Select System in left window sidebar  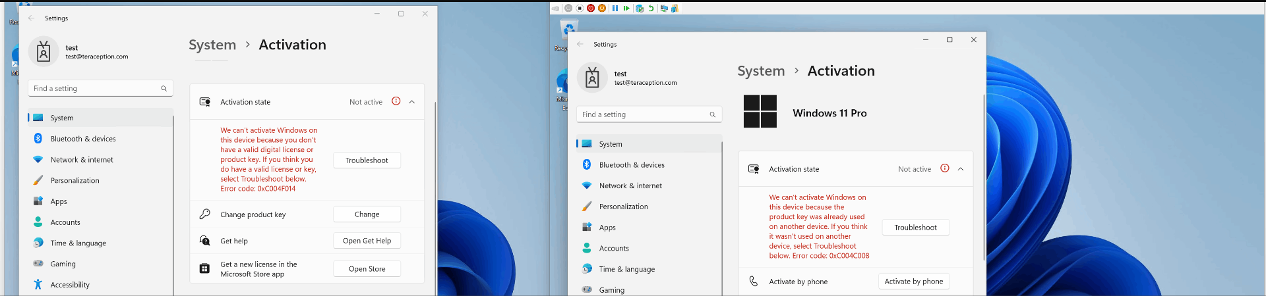[x=100, y=118]
